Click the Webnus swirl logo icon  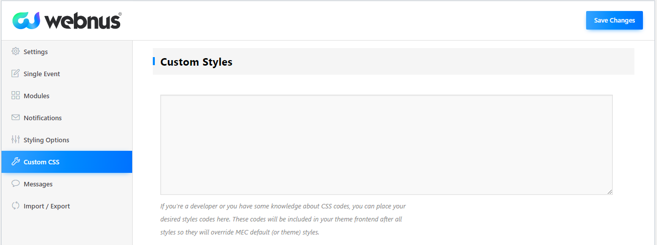[26, 21]
